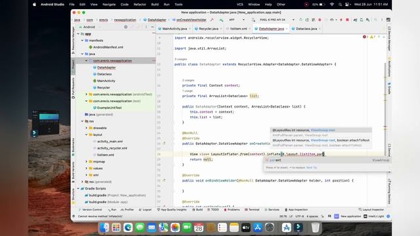Image resolution: width=420 pixels, height=236 pixels.
Task: Hide the Project panel with the minus icon
Action: (152, 27)
